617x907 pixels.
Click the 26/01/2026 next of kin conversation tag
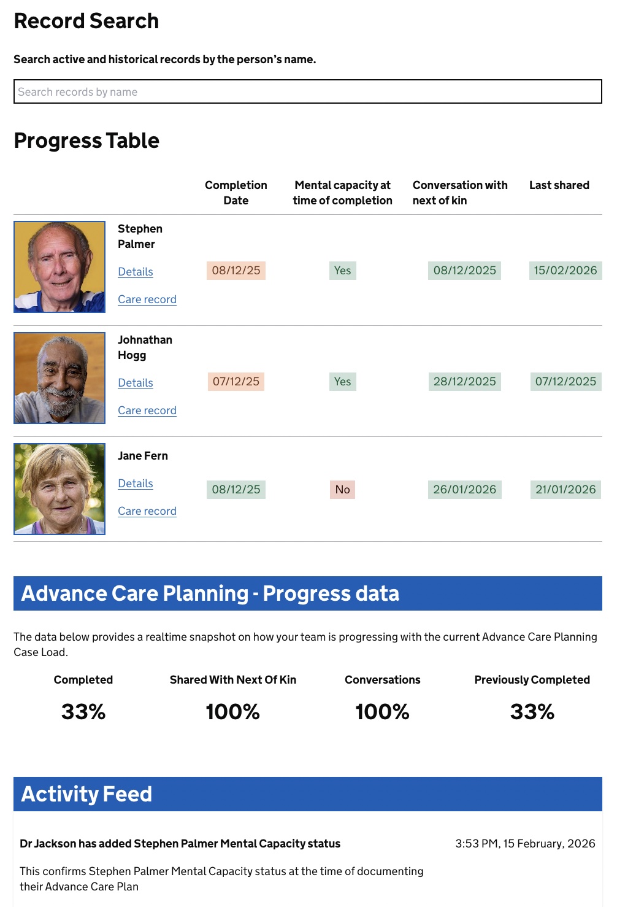click(464, 490)
